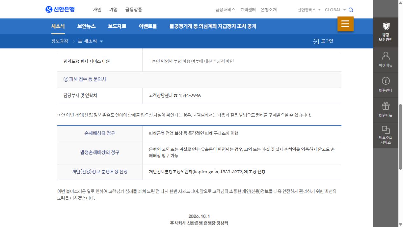This screenshot has width=403, height=227.
Task: Click the 담당부서 및 연락처 cell
Action: (x=100, y=96)
